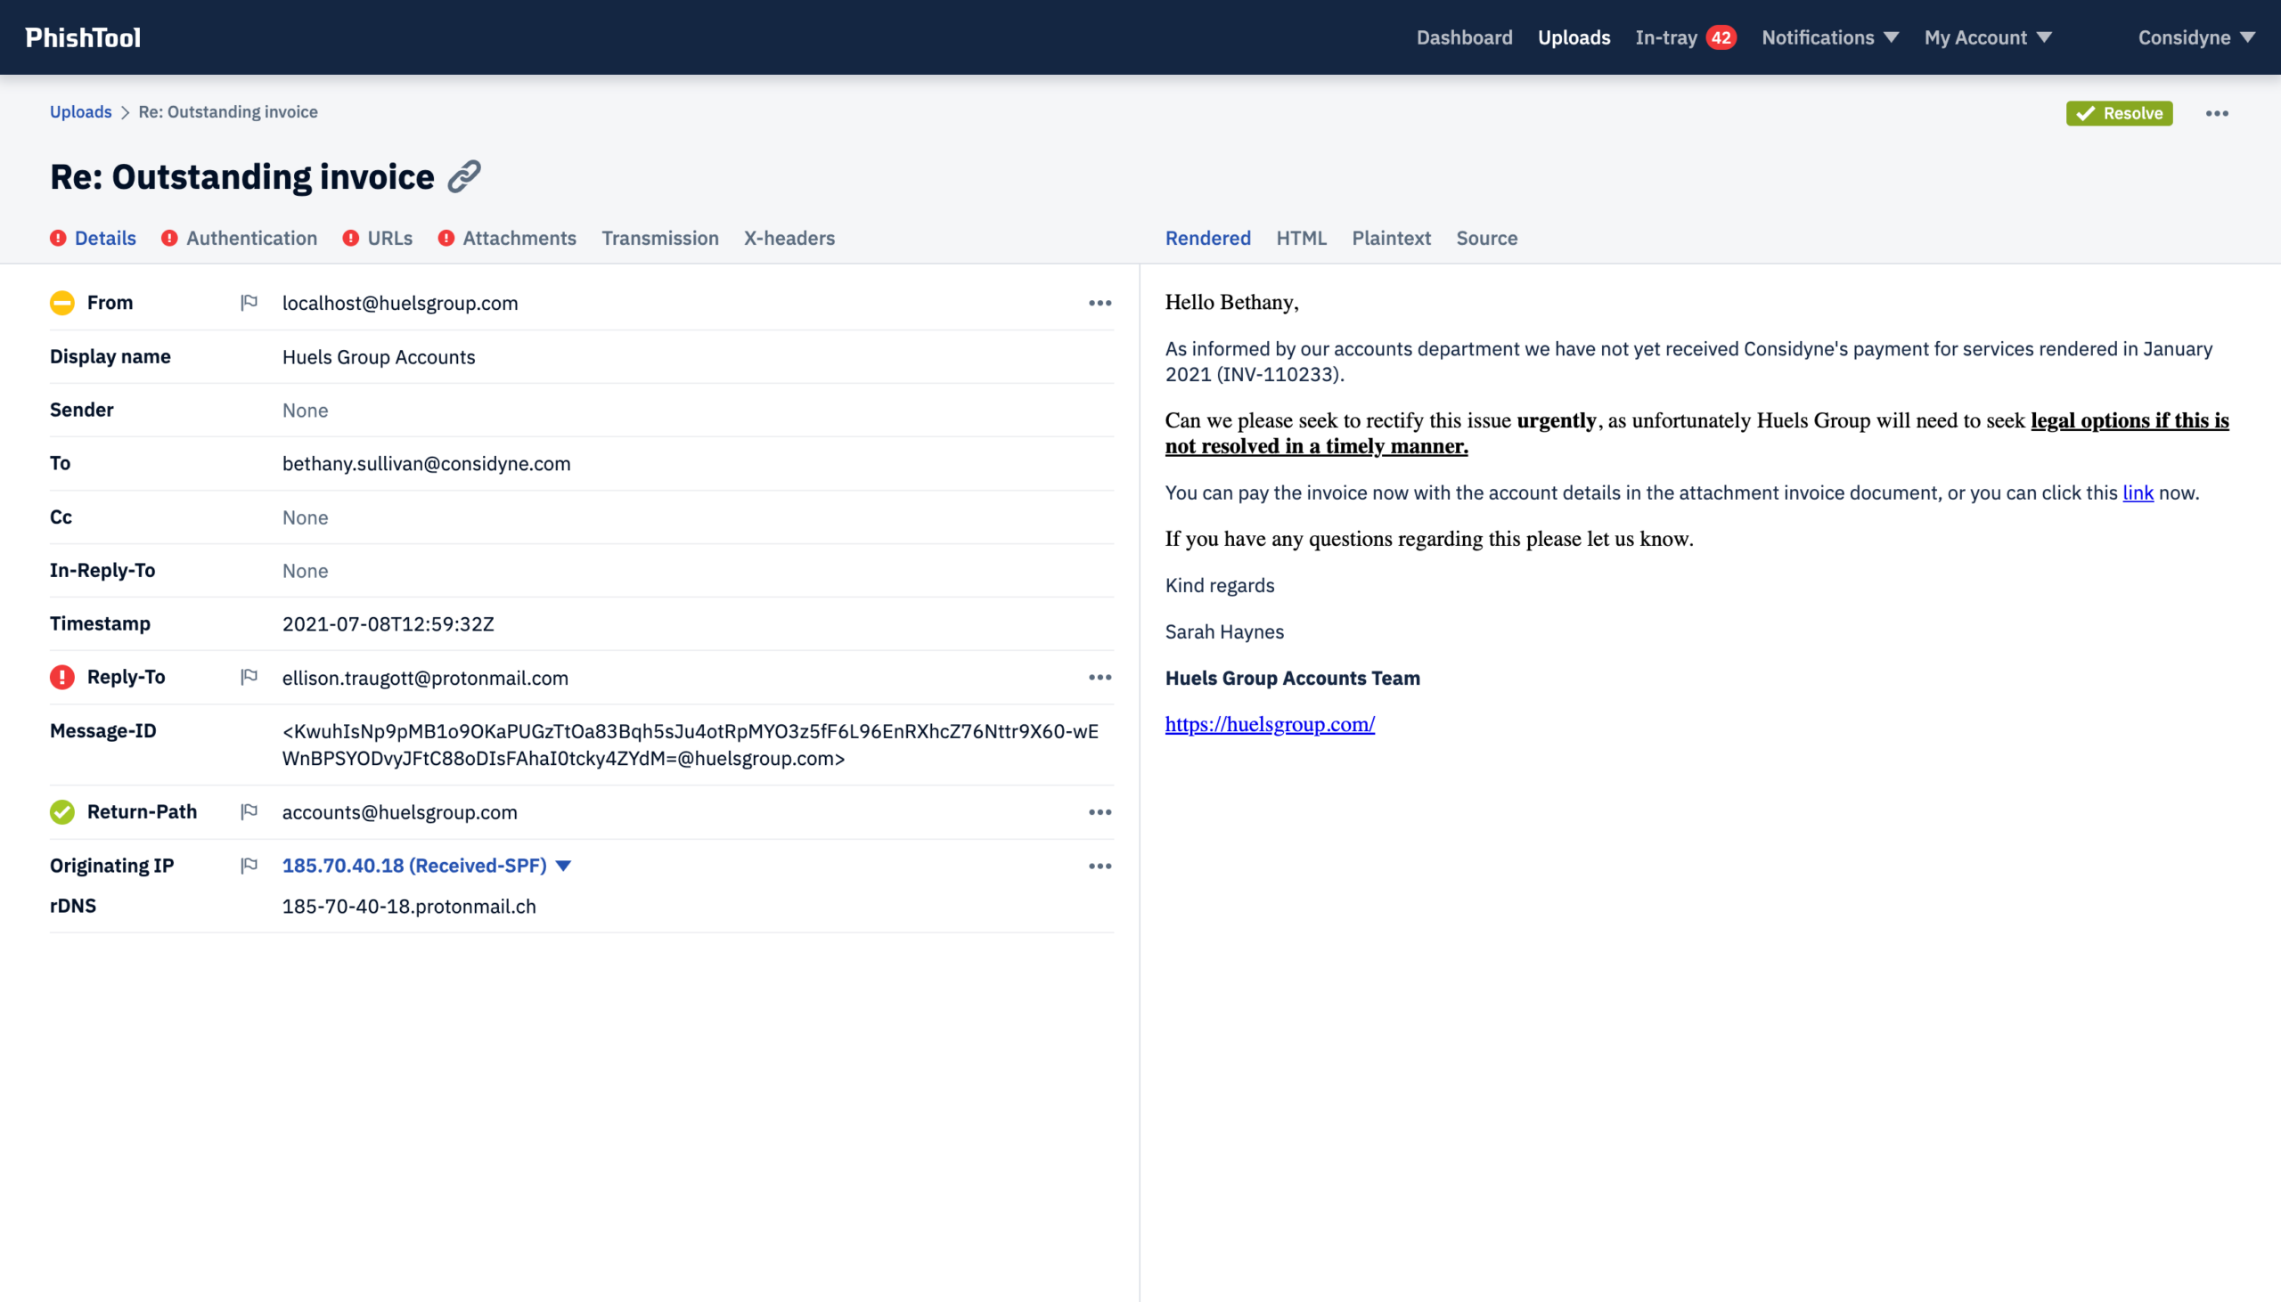2281x1302 pixels.
Task: Show the HTML email view
Action: pos(1301,238)
